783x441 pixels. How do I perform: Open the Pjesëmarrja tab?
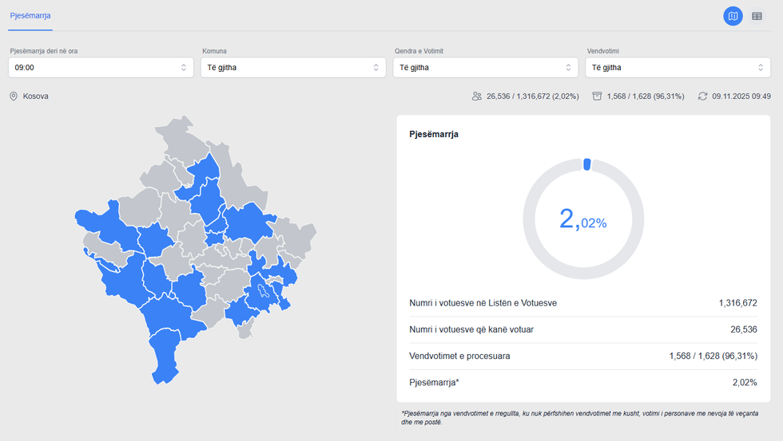[30, 16]
